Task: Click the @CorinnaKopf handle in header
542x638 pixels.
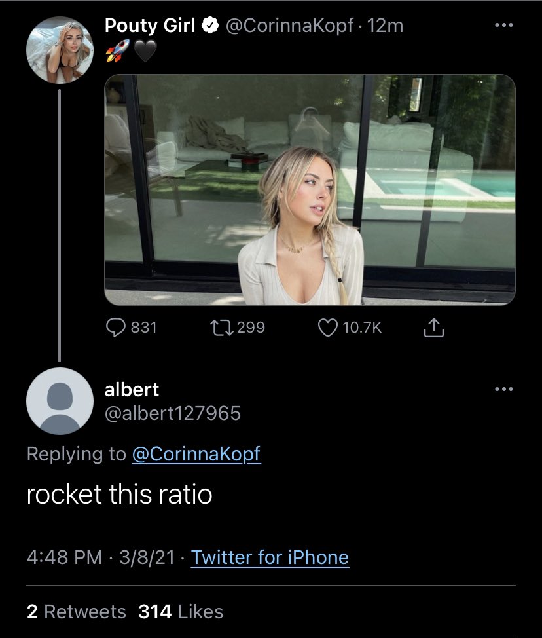Action: click(x=289, y=26)
